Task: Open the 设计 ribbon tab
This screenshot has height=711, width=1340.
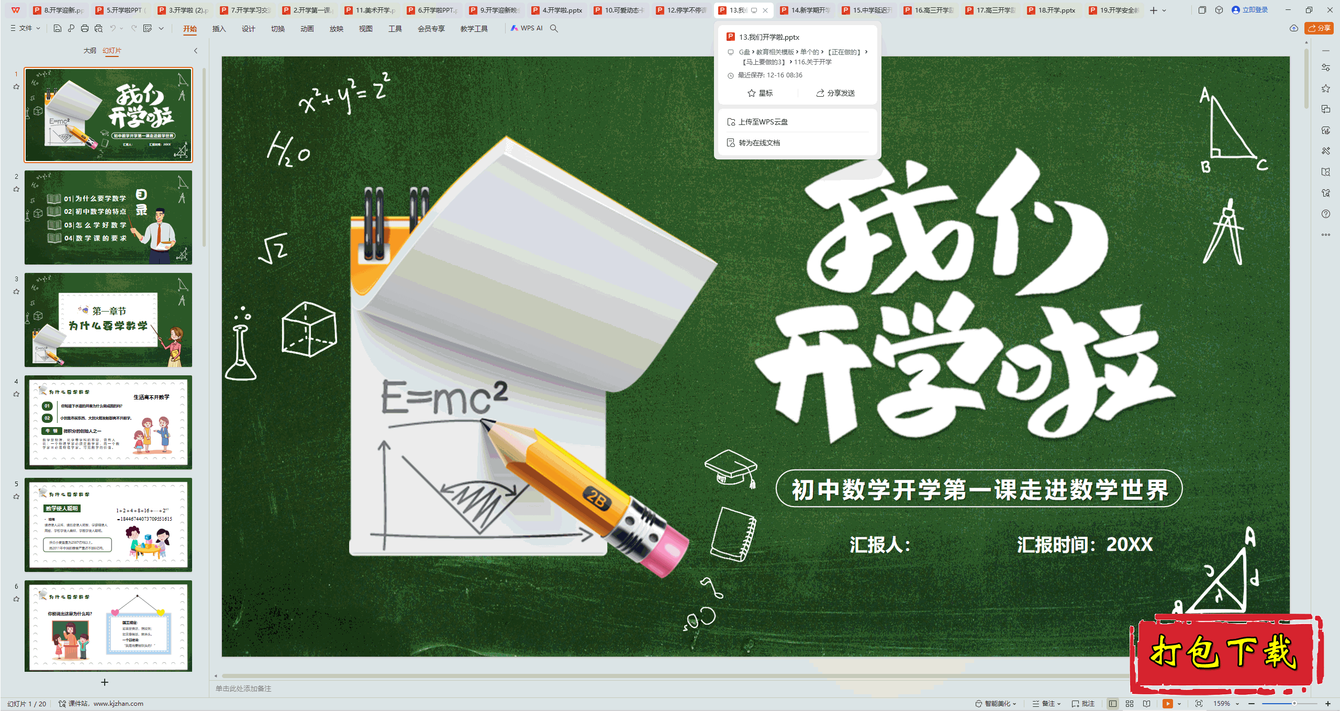Action: coord(248,29)
